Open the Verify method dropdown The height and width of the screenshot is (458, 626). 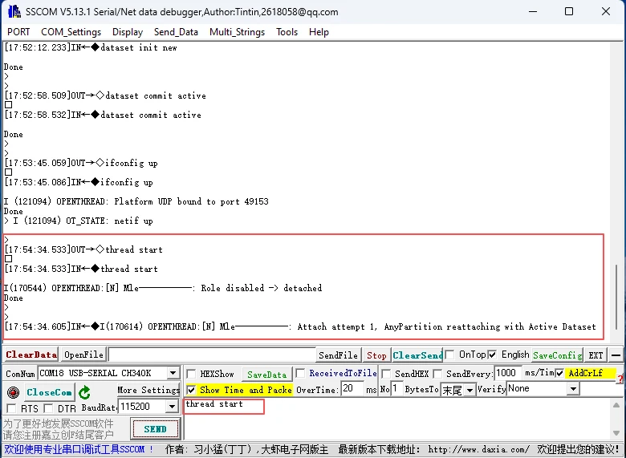573,389
